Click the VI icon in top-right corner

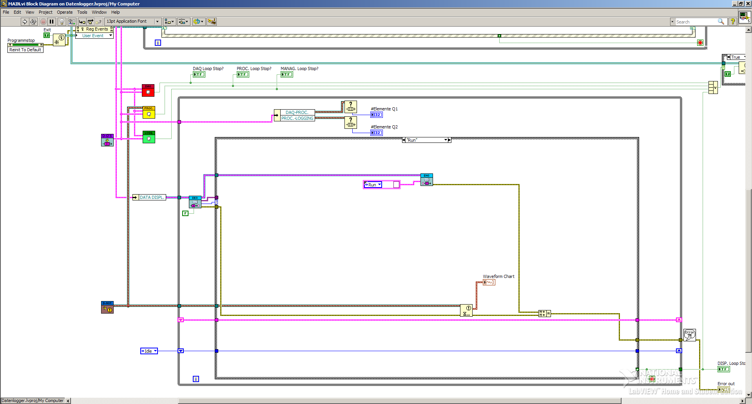[745, 17]
